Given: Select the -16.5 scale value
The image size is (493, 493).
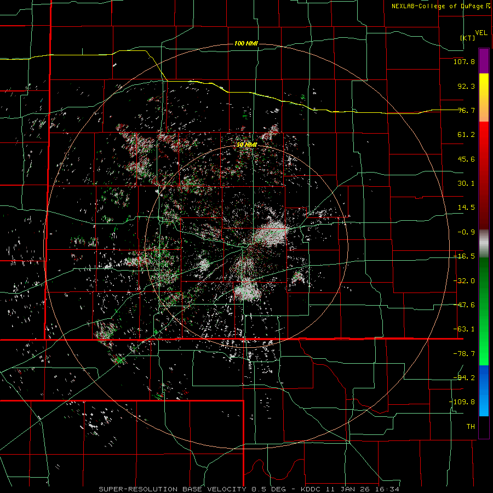Looking at the screenshot, I should (x=464, y=256).
